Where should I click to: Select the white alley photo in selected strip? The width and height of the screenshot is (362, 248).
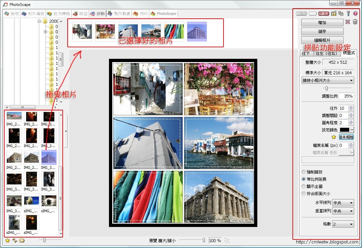[82, 32]
